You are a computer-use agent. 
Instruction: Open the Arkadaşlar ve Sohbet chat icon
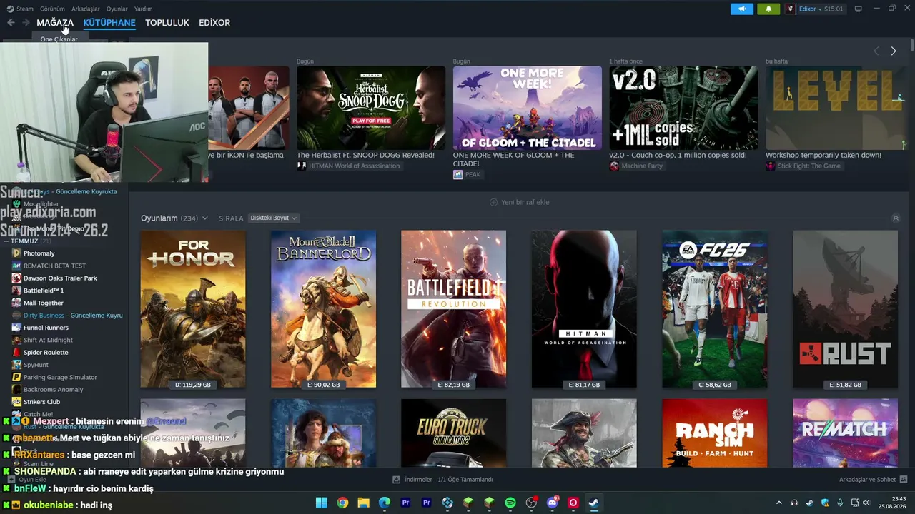904,480
